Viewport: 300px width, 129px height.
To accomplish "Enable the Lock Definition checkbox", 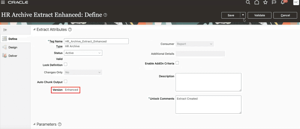I will (65, 64).
